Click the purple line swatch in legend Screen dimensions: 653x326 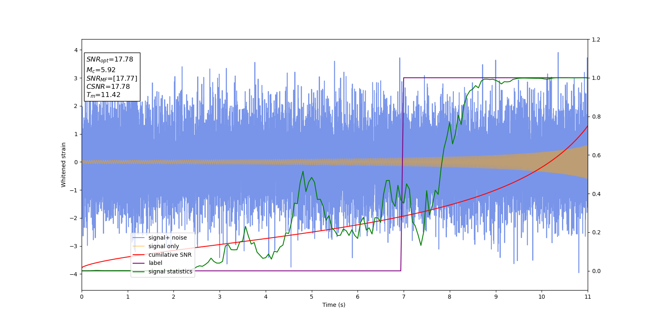pos(139,263)
